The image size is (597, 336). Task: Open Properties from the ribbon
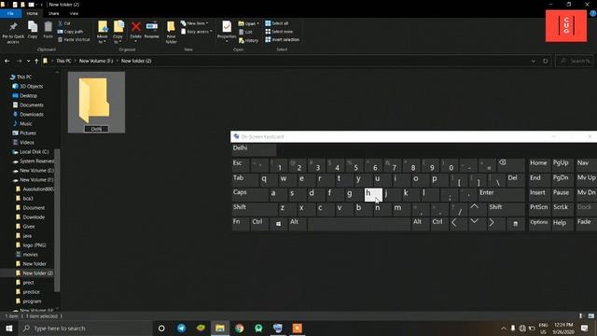(x=227, y=31)
